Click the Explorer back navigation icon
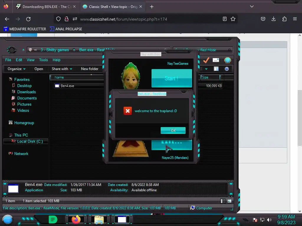The image size is (302, 226). [12, 50]
